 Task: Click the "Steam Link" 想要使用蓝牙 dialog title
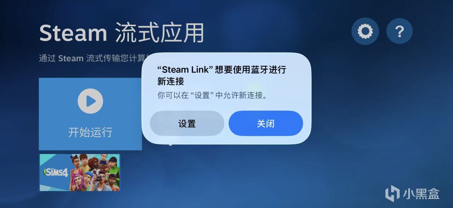tap(222, 75)
